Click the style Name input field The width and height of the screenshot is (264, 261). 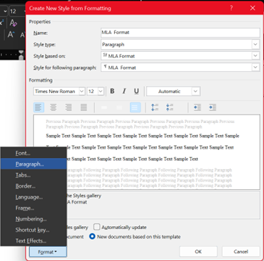click(180, 33)
